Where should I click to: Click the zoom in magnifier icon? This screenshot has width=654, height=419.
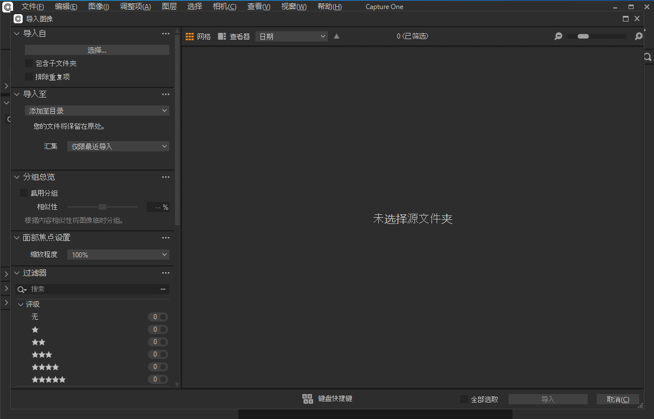[639, 36]
